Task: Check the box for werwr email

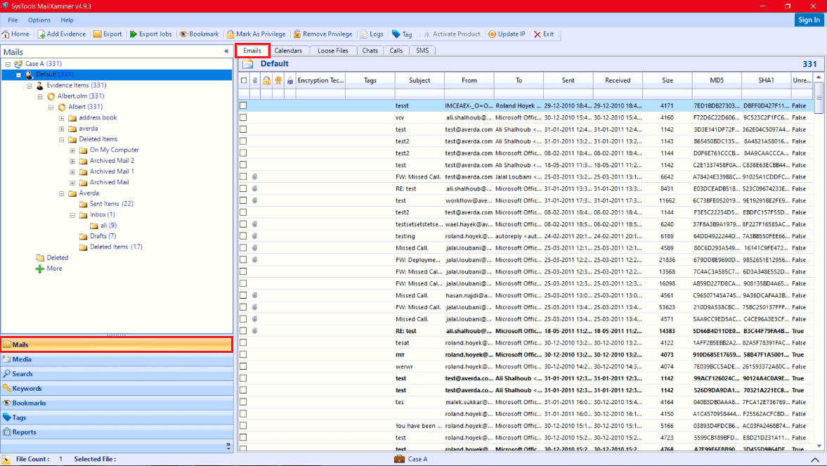Action: tap(243, 366)
